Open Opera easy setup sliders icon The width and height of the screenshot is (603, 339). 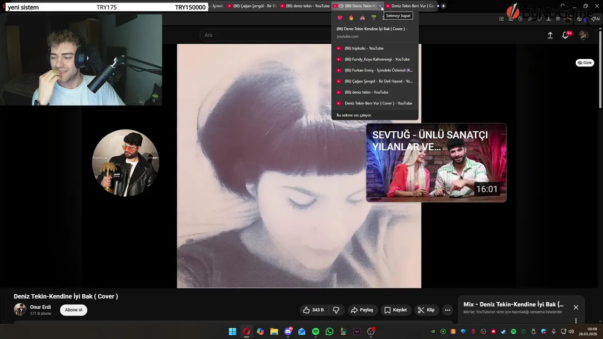coord(558,19)
